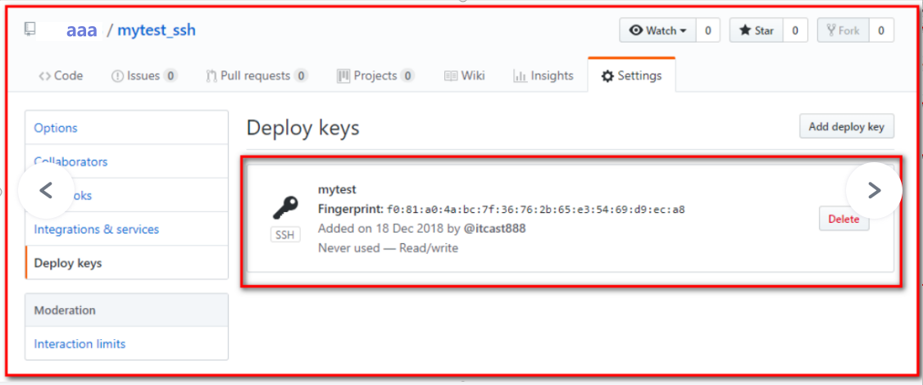Fork the repository
923x385 pixels.
pos(843,30)
